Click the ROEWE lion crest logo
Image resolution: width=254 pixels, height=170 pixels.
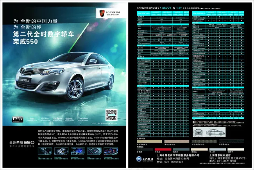[102, 13]
